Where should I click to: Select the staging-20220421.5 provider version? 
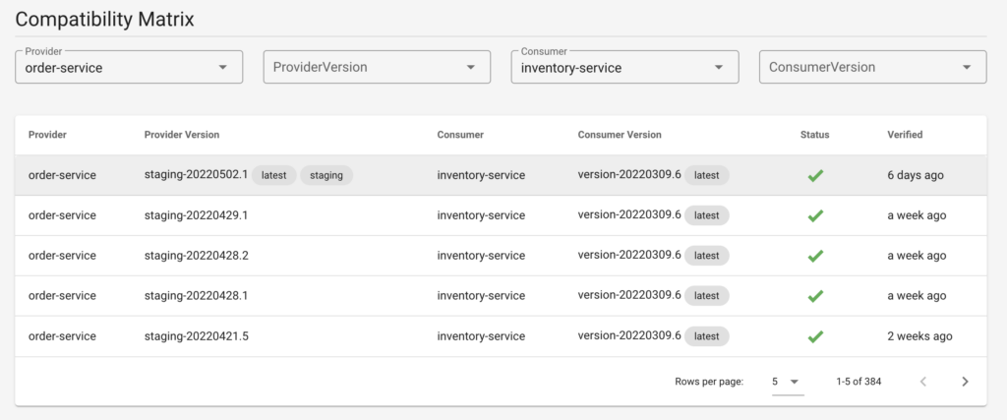coord(196,336)
